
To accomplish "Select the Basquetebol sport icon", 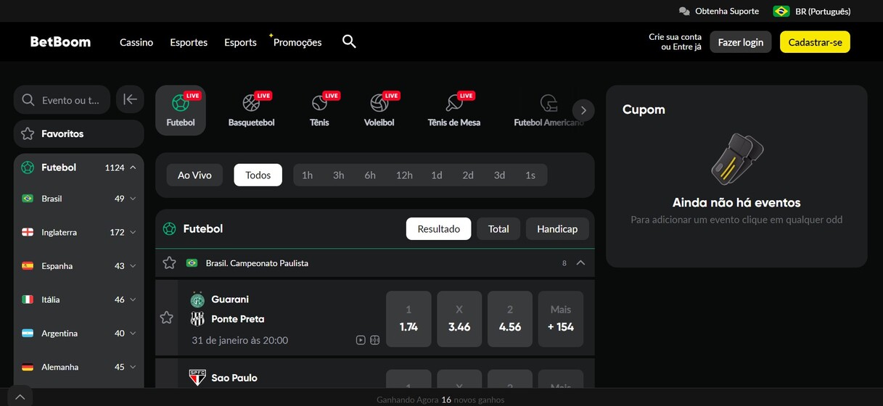I will [252, 110].
